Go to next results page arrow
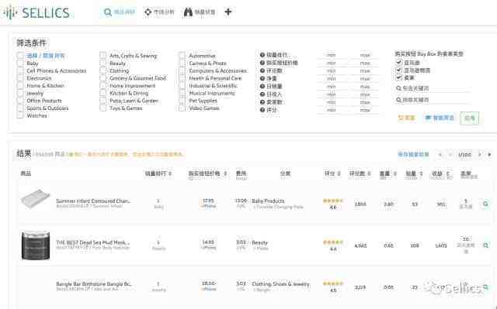The image size is (497, 309). click(480, 155)
